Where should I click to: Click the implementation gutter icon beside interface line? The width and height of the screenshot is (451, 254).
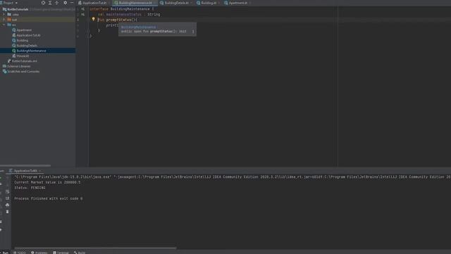(x=83, y=9)
